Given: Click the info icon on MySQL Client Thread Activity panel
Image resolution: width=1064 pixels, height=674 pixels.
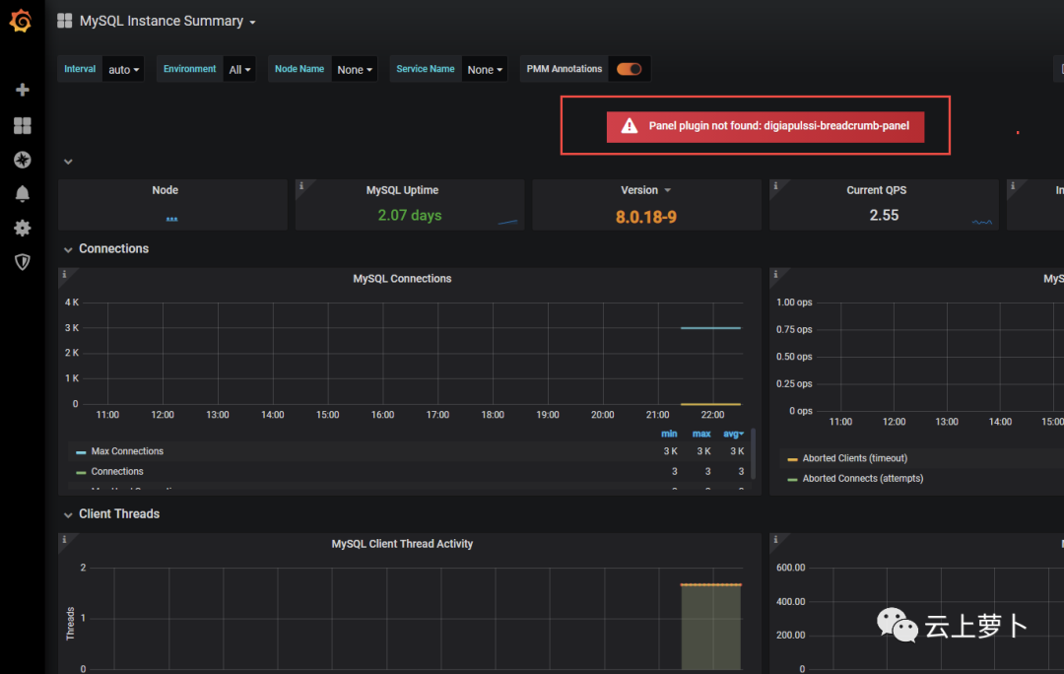Looking at the screenshot, I should point(64,540).
